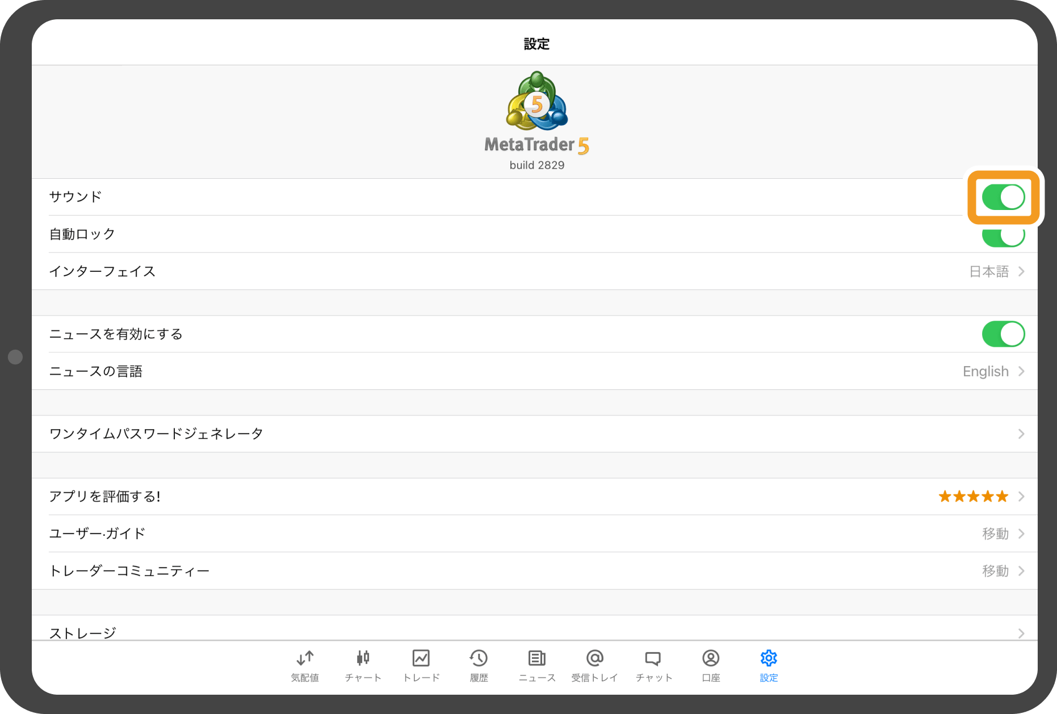1057x714 pixels.
Task: Tap the five orange rating stars
Action: coord(973,497)
